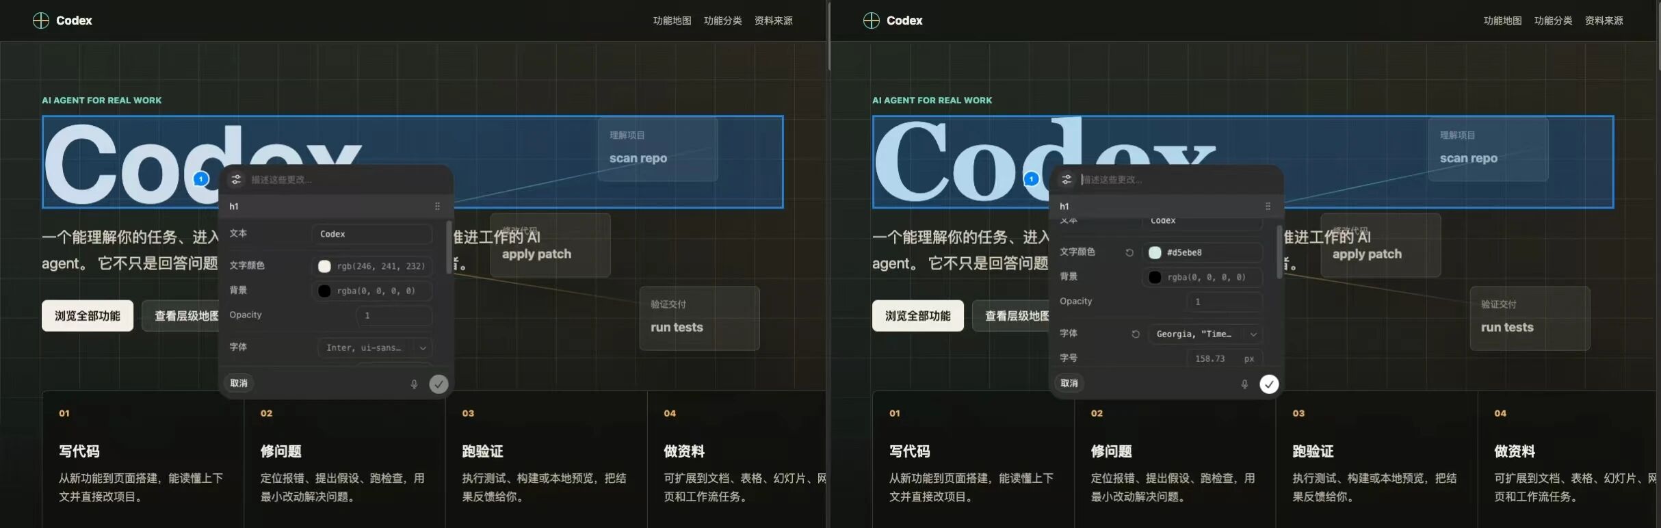The width and height of the screenshot is (1661, 528).
Task: Click the font dropdown chevron in left popup
Action: pyautogui.click(x=423, y=347)
